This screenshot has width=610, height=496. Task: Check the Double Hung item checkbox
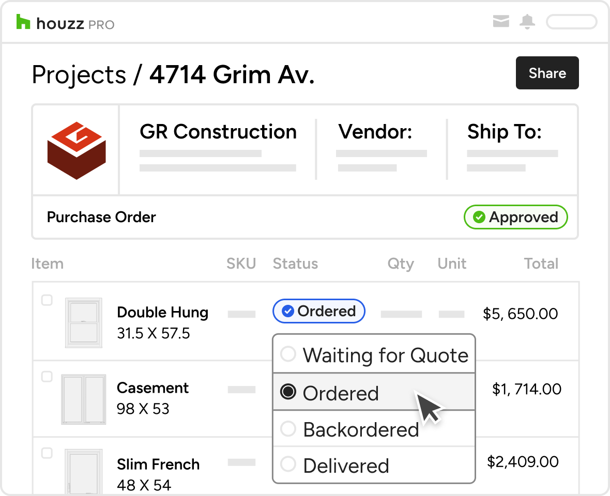coord(47,300)
